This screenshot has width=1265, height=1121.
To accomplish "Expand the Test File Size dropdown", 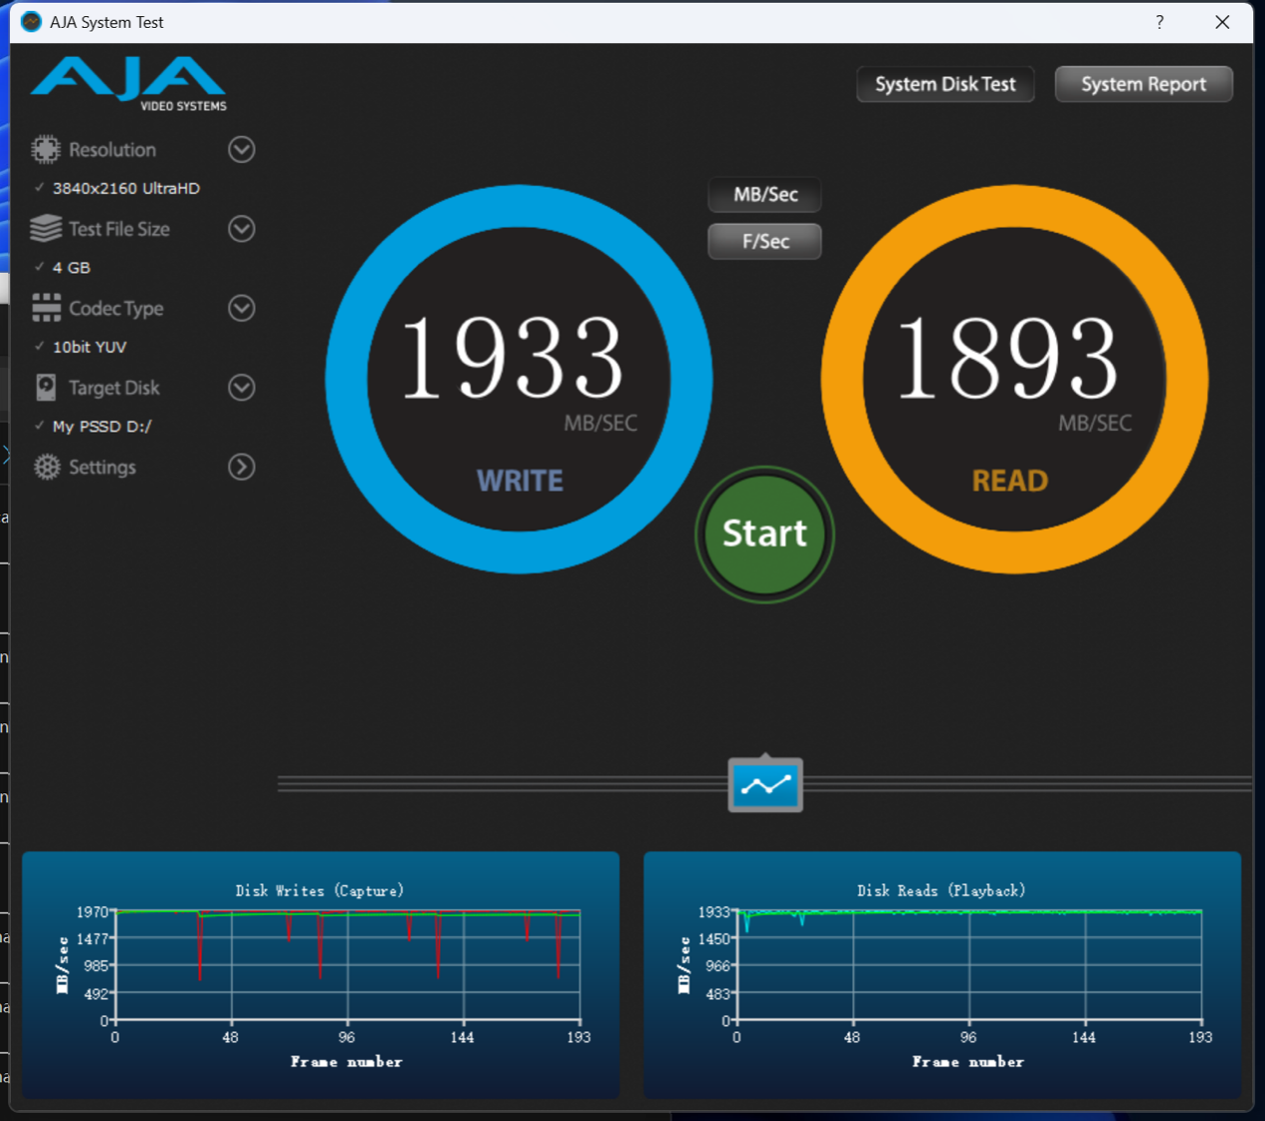I will point(241,229).
